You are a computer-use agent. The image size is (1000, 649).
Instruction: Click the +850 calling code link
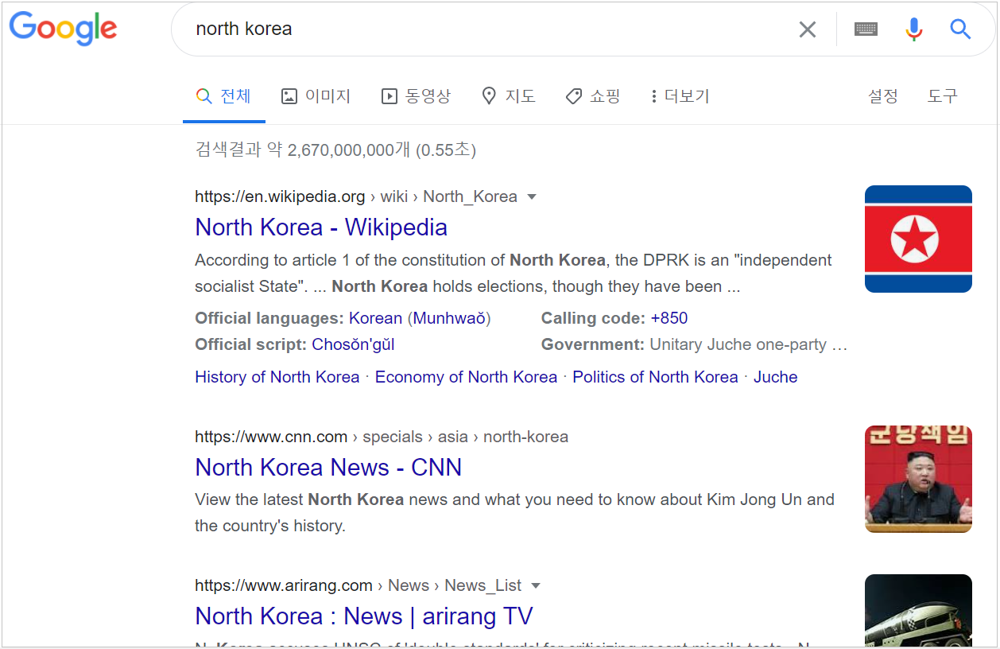[x=669, y=319]
